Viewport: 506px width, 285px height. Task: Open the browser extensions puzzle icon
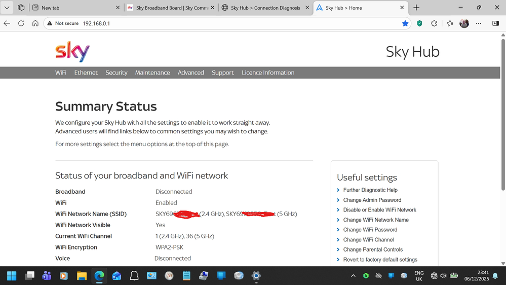tap(434, 23)
